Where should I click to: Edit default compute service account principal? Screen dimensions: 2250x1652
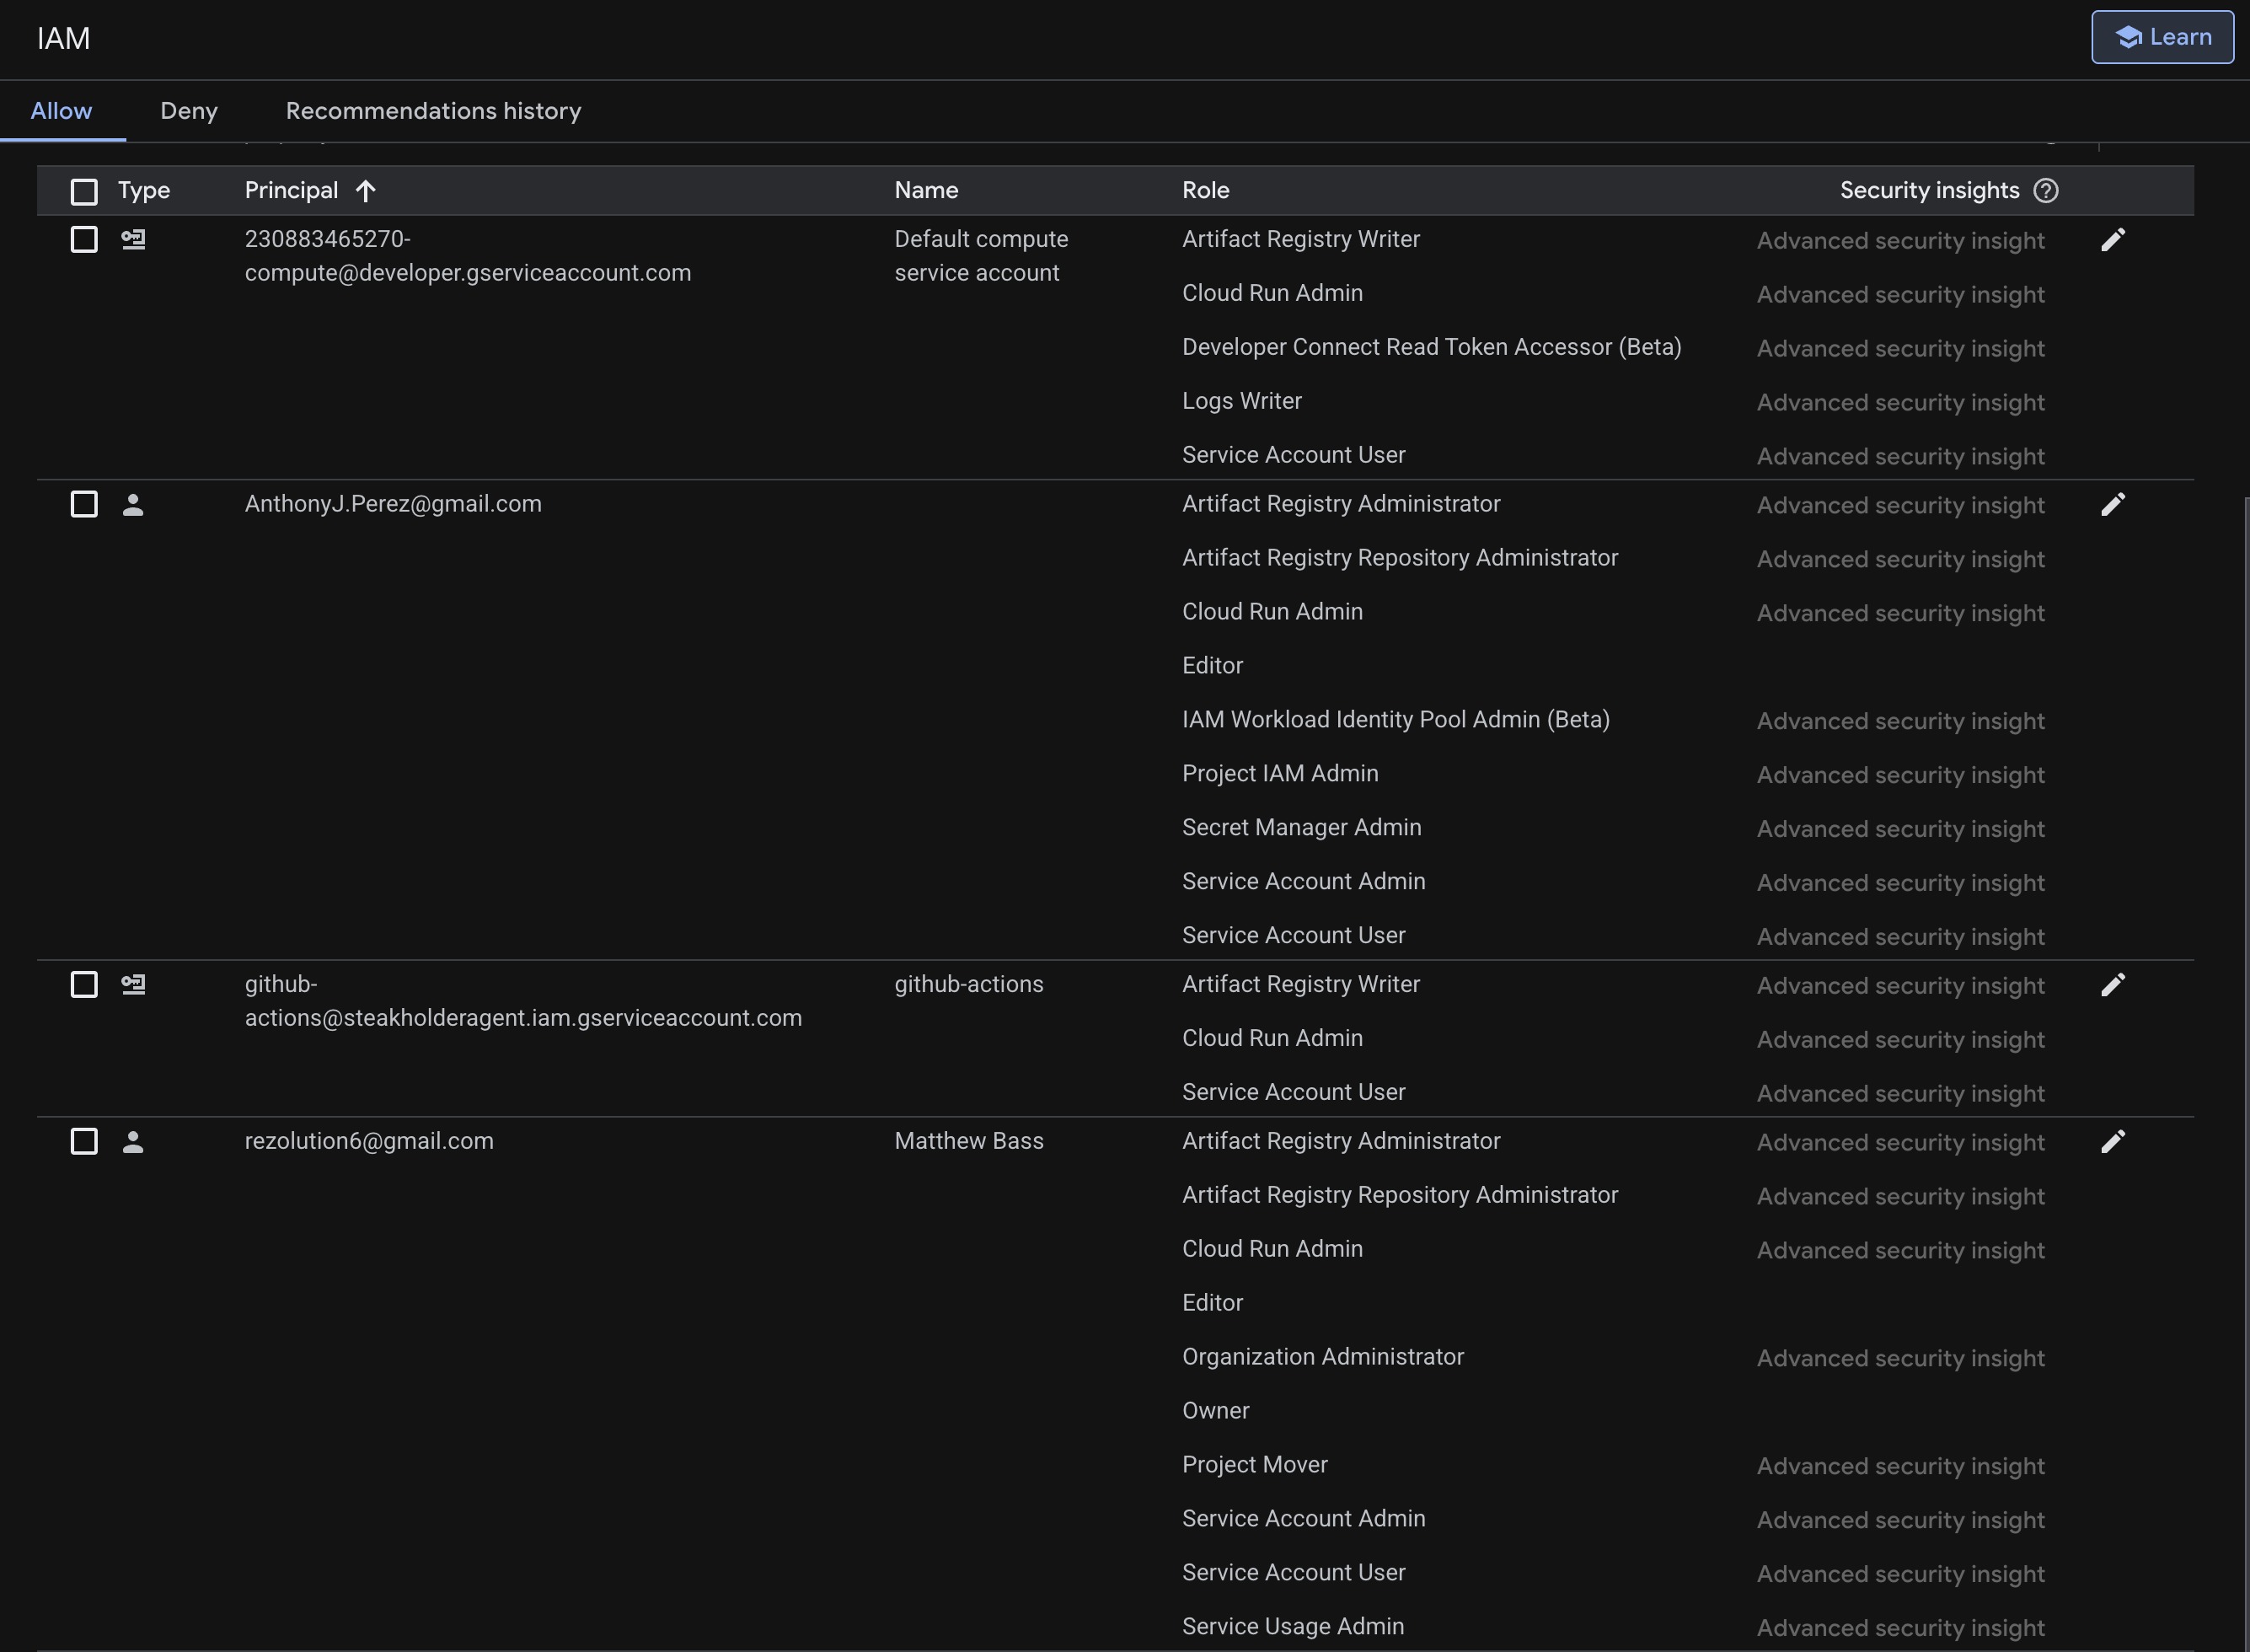click(2112, 240)
